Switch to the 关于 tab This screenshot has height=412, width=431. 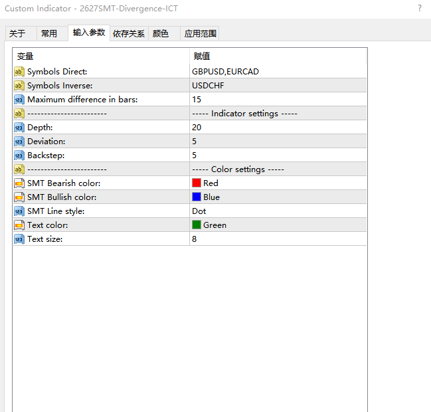(17, 34)
